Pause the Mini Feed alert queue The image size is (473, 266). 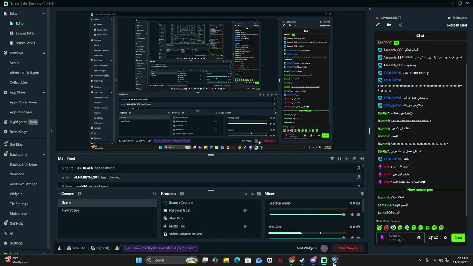click(x=340, y=158)
